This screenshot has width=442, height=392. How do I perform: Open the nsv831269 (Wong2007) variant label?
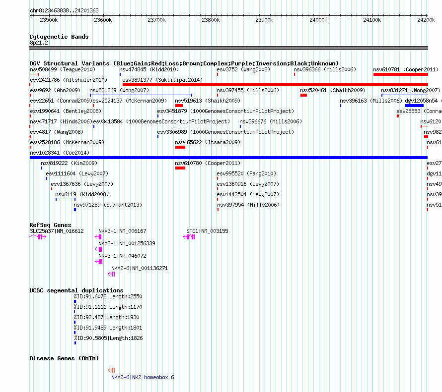[x=119, y=90]
